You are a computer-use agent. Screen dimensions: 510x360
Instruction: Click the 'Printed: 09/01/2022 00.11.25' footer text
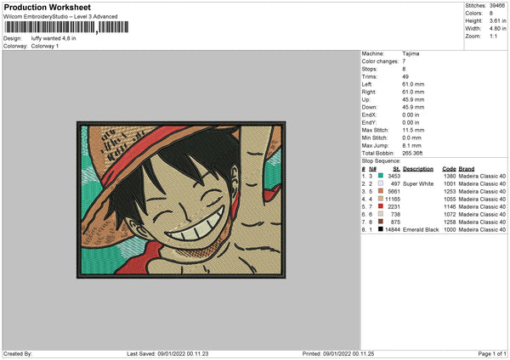click(x=338, y=353)
